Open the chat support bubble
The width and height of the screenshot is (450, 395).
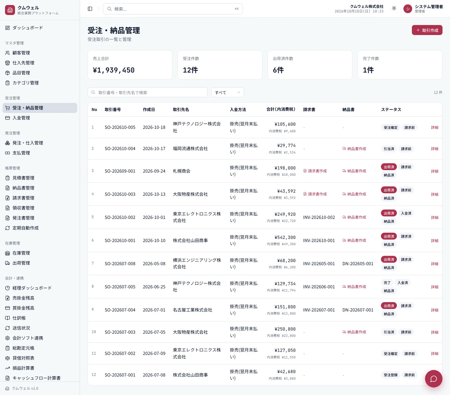pos(433,379)
